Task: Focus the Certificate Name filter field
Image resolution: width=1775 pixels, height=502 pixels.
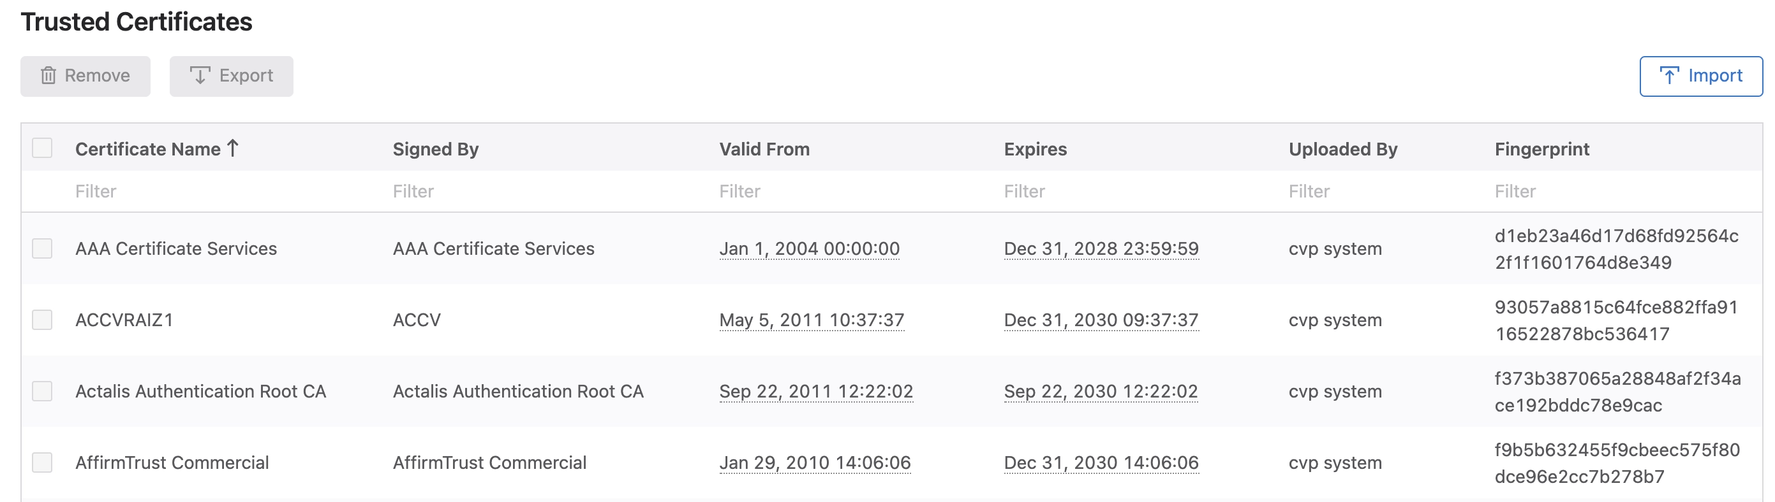Action: click(207, 191)
